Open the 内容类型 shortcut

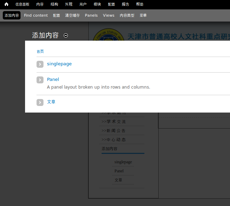[127, 15]
